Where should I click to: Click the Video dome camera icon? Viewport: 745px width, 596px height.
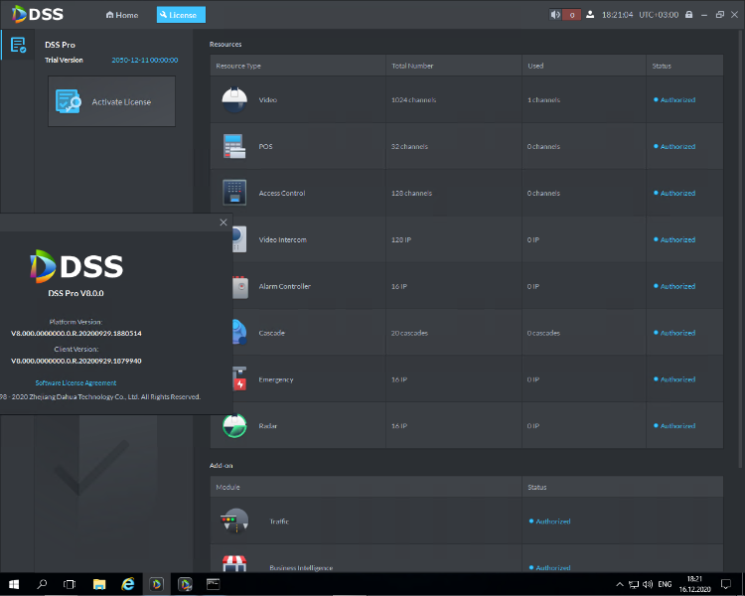(234, 99)
